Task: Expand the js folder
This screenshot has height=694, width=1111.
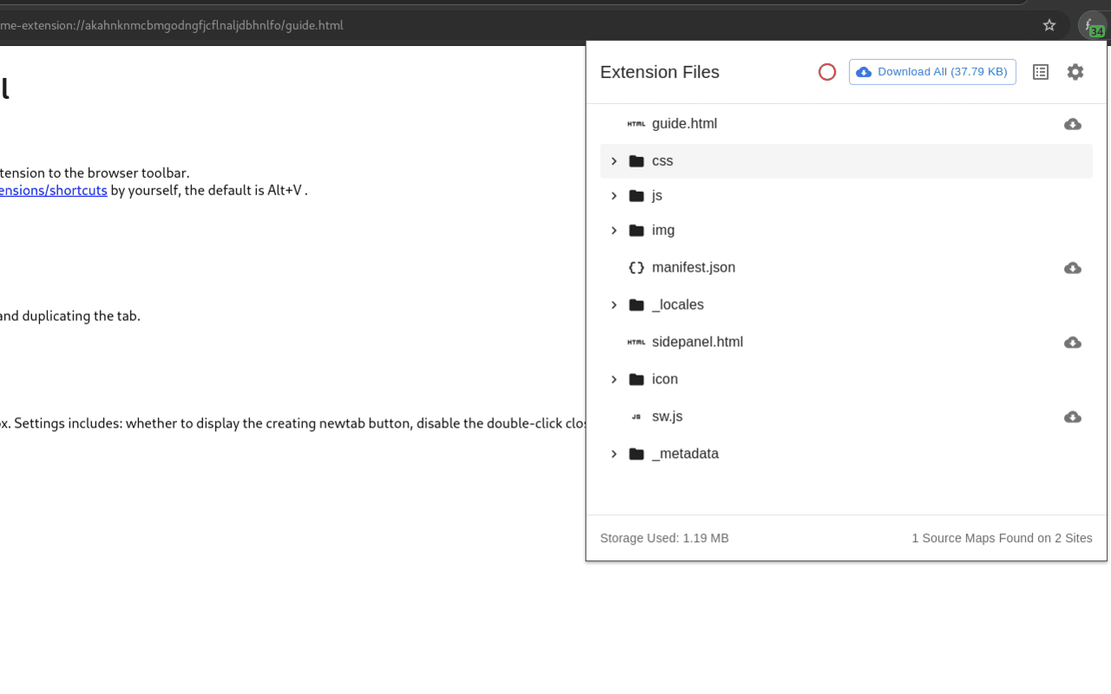Action: pyautogui.click(x=615, y=196)
